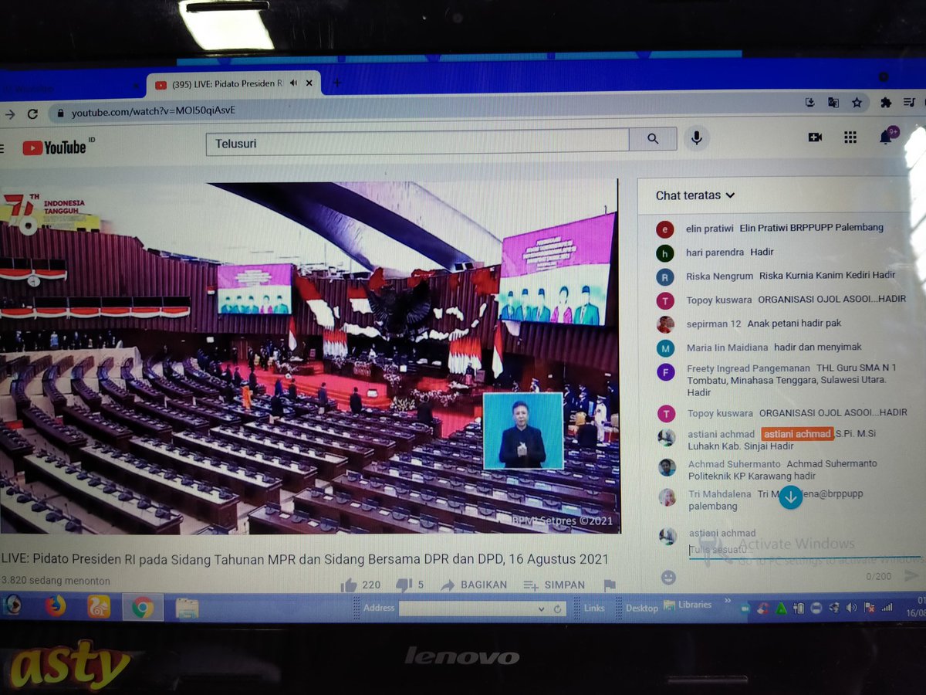Image resolution: width=926 pixels, height=695 pixels.
Task: Send the chat message with the arrow icon
Action: click(x=911, y=575)
